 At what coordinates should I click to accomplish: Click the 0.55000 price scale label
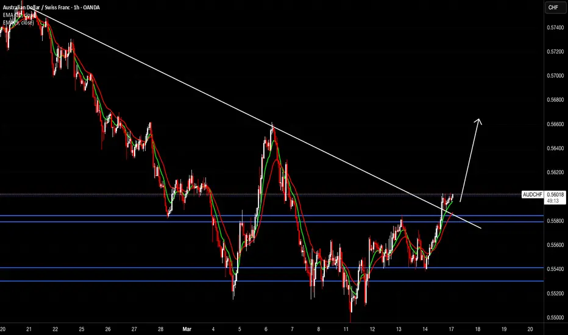tap(555, 317)
